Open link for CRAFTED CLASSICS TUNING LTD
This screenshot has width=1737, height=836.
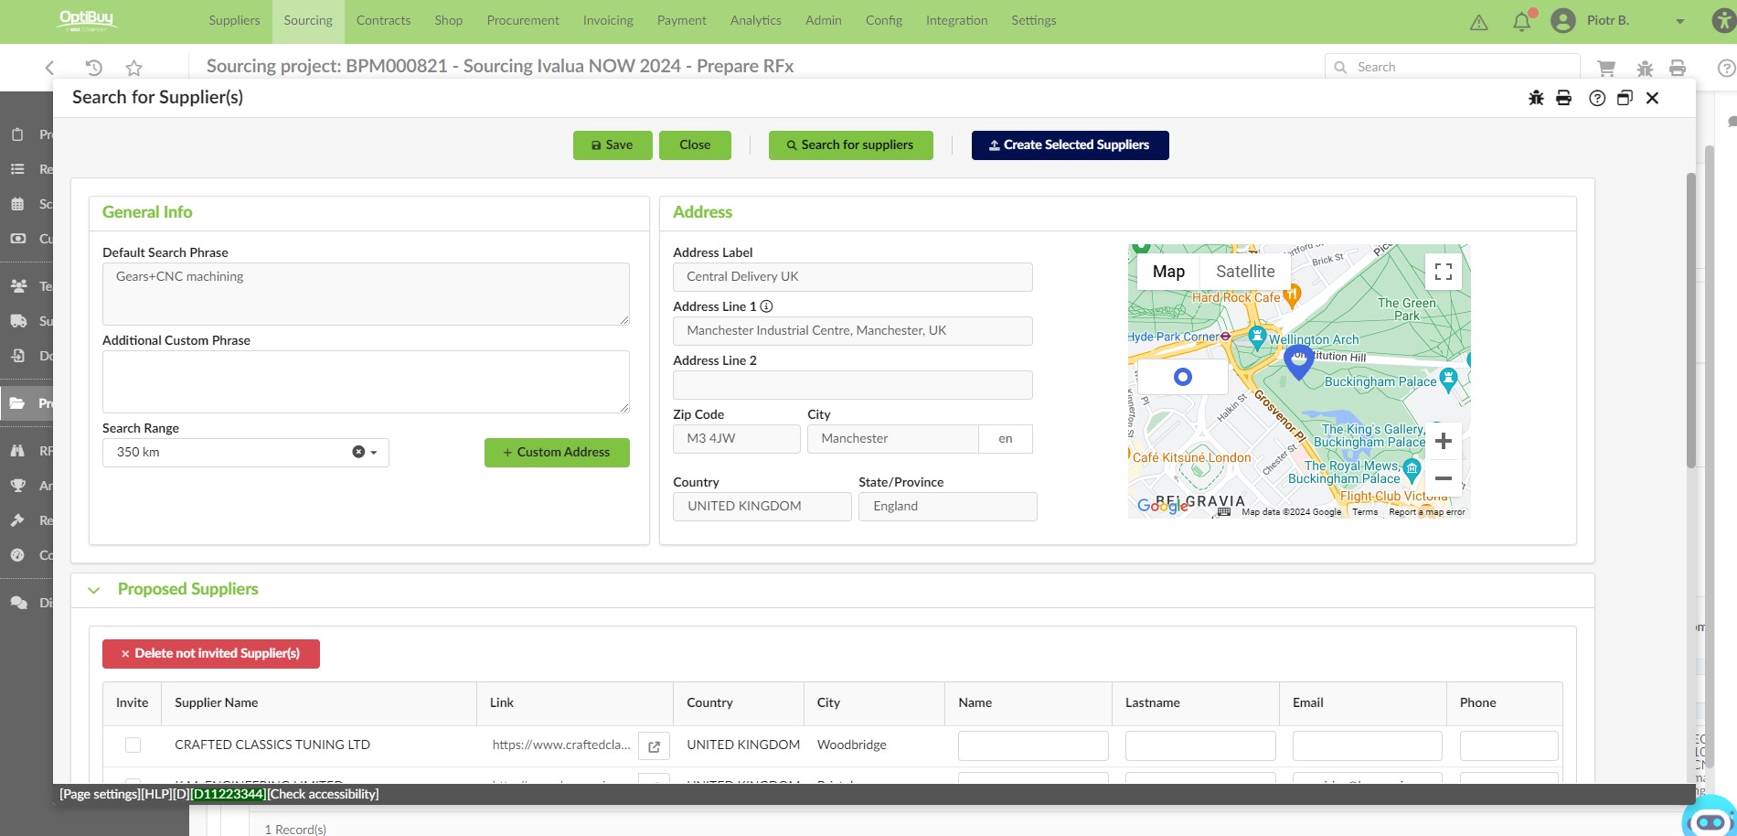[654, 746]
